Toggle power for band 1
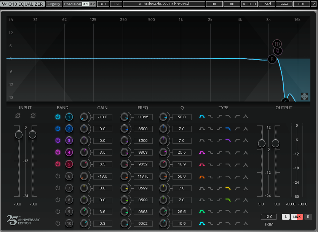This screenshot has height=232, width=318. coord(58,117)
